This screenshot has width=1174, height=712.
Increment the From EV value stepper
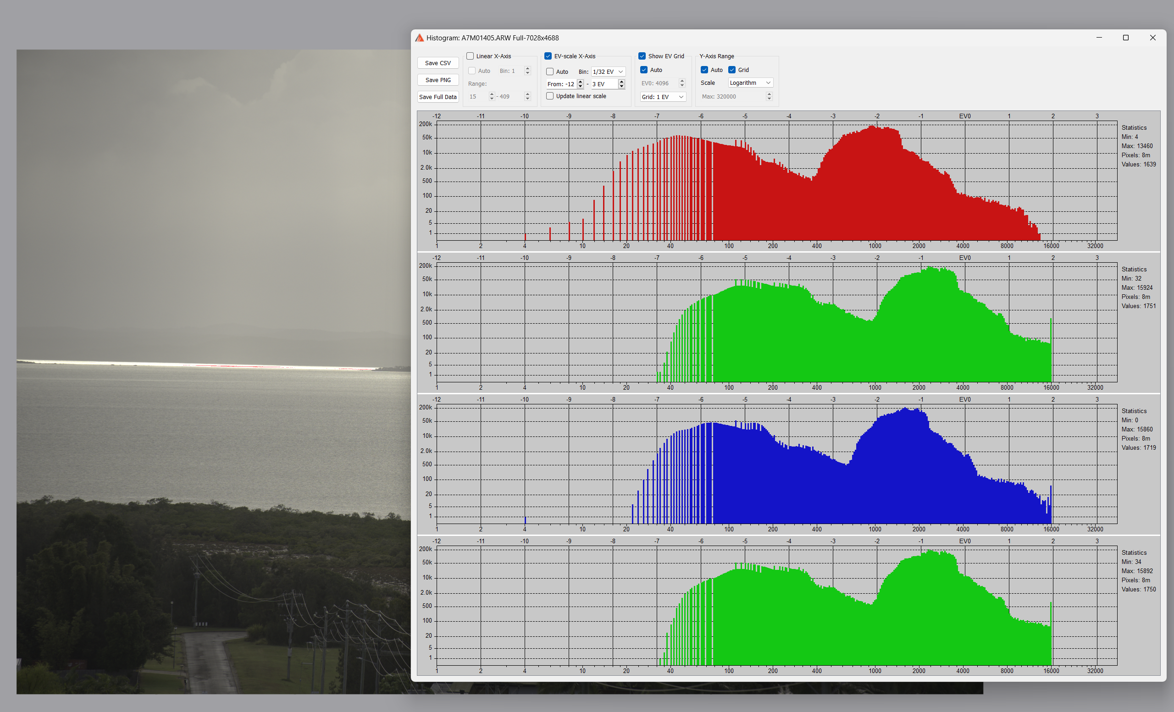pos(580,82)
